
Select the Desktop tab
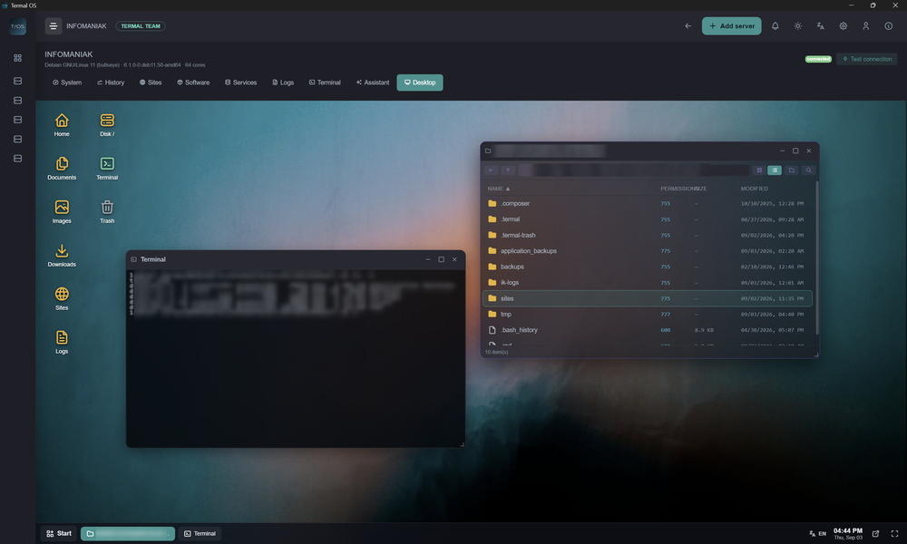coord(420,83)
